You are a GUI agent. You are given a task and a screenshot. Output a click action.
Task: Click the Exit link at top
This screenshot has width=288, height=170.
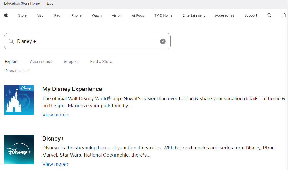click(50, 3)
